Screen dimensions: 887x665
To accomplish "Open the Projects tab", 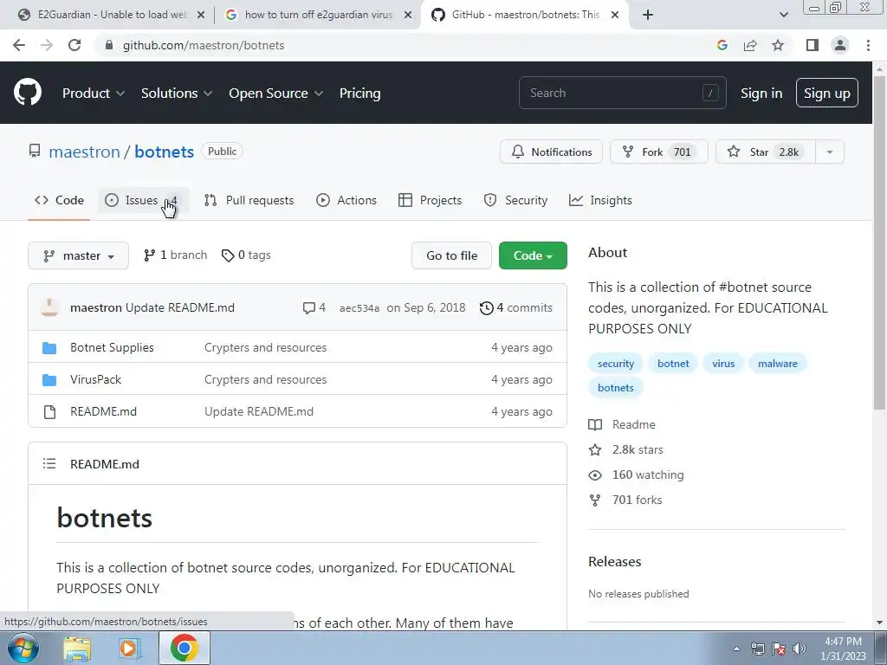I will click(430, 200).
